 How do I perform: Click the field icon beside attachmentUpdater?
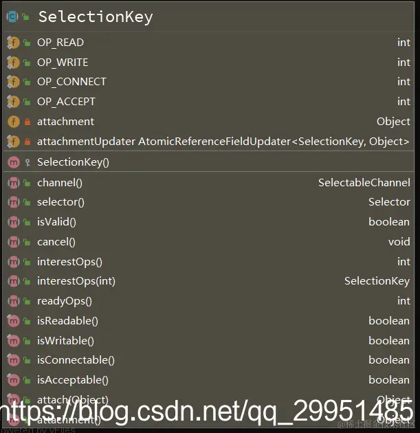click(x=13, y=142)
